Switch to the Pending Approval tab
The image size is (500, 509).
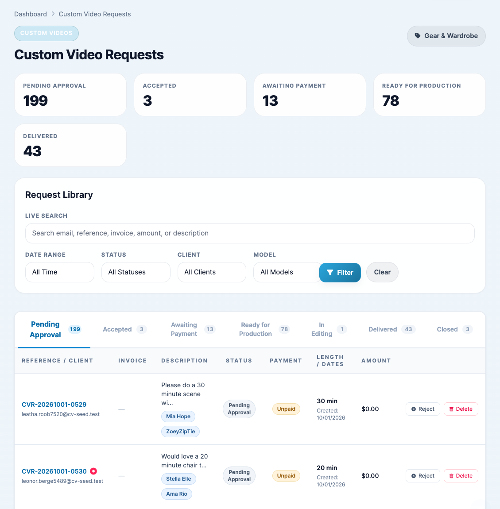tap(54, 329)
